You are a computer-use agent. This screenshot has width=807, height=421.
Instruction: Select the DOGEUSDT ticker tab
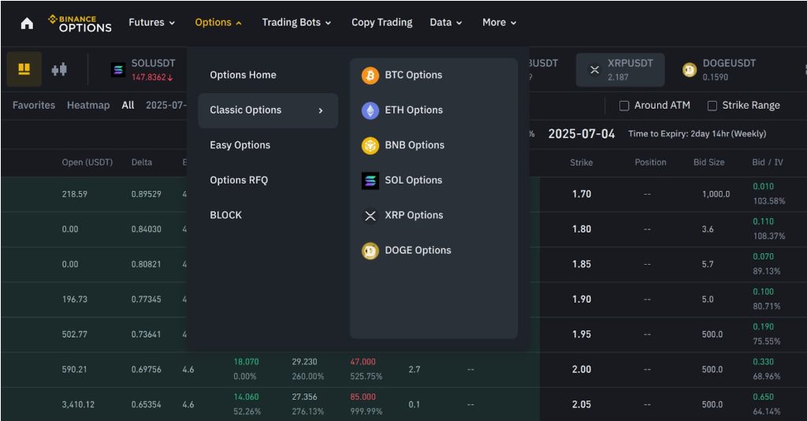point(719,69)
